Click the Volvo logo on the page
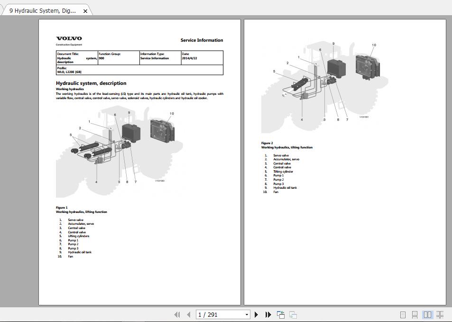 [69, 38]
